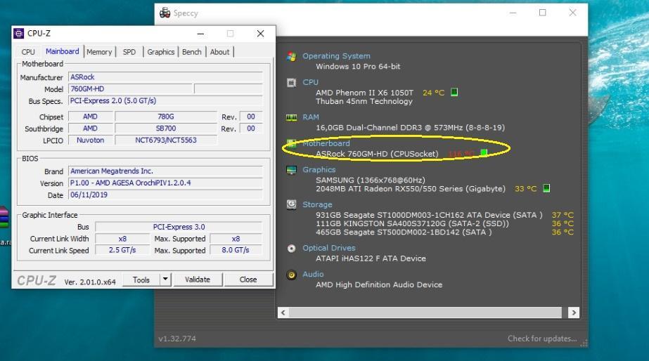Open the About tab in CPU-Z
Image resolution: width=649 pixels, height=361 pixels.
[x=219, y=52]
